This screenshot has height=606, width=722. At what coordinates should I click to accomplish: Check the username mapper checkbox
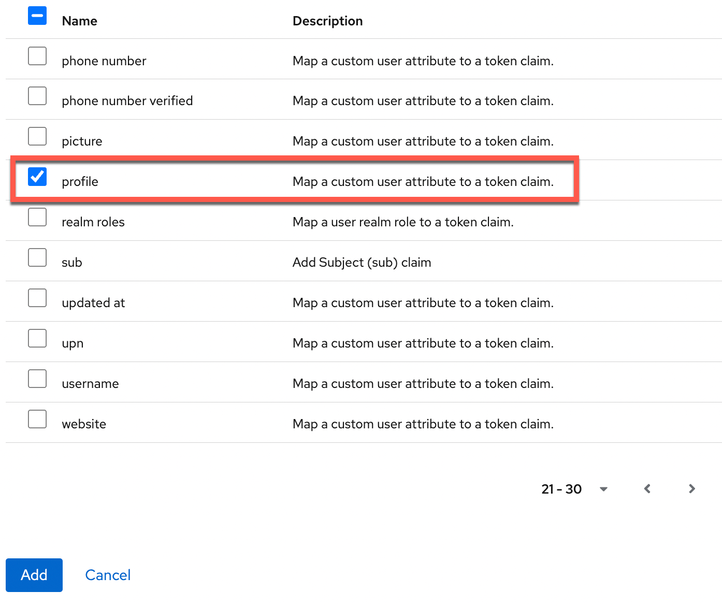pos(37,379)
